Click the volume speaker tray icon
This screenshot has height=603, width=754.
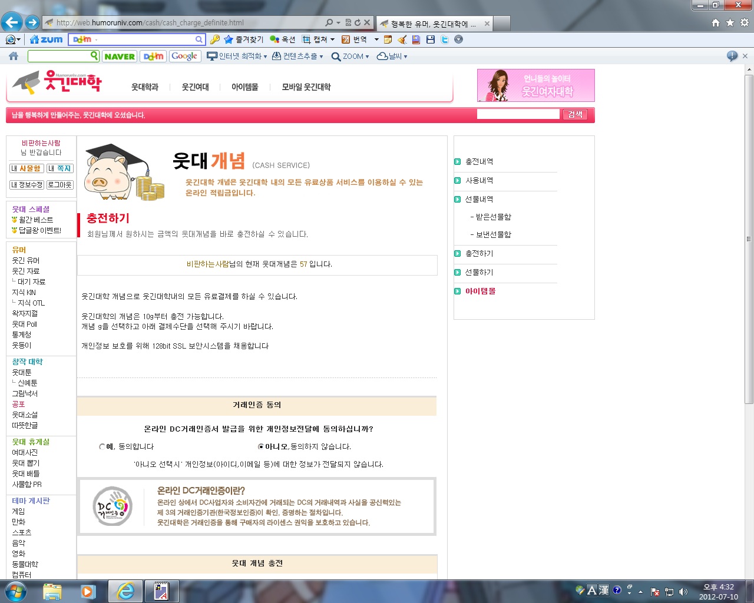click(x=683, y=592)
